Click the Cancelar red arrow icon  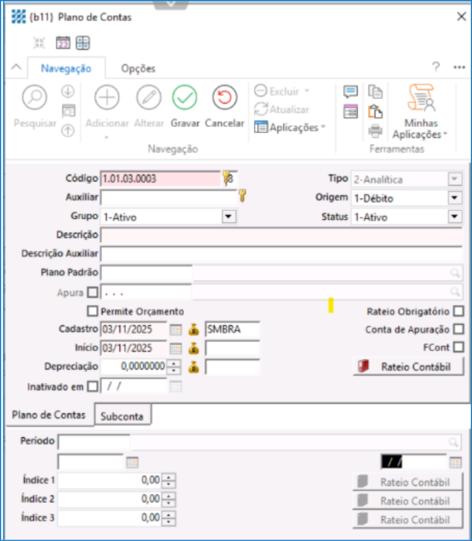tap(224, 98)
